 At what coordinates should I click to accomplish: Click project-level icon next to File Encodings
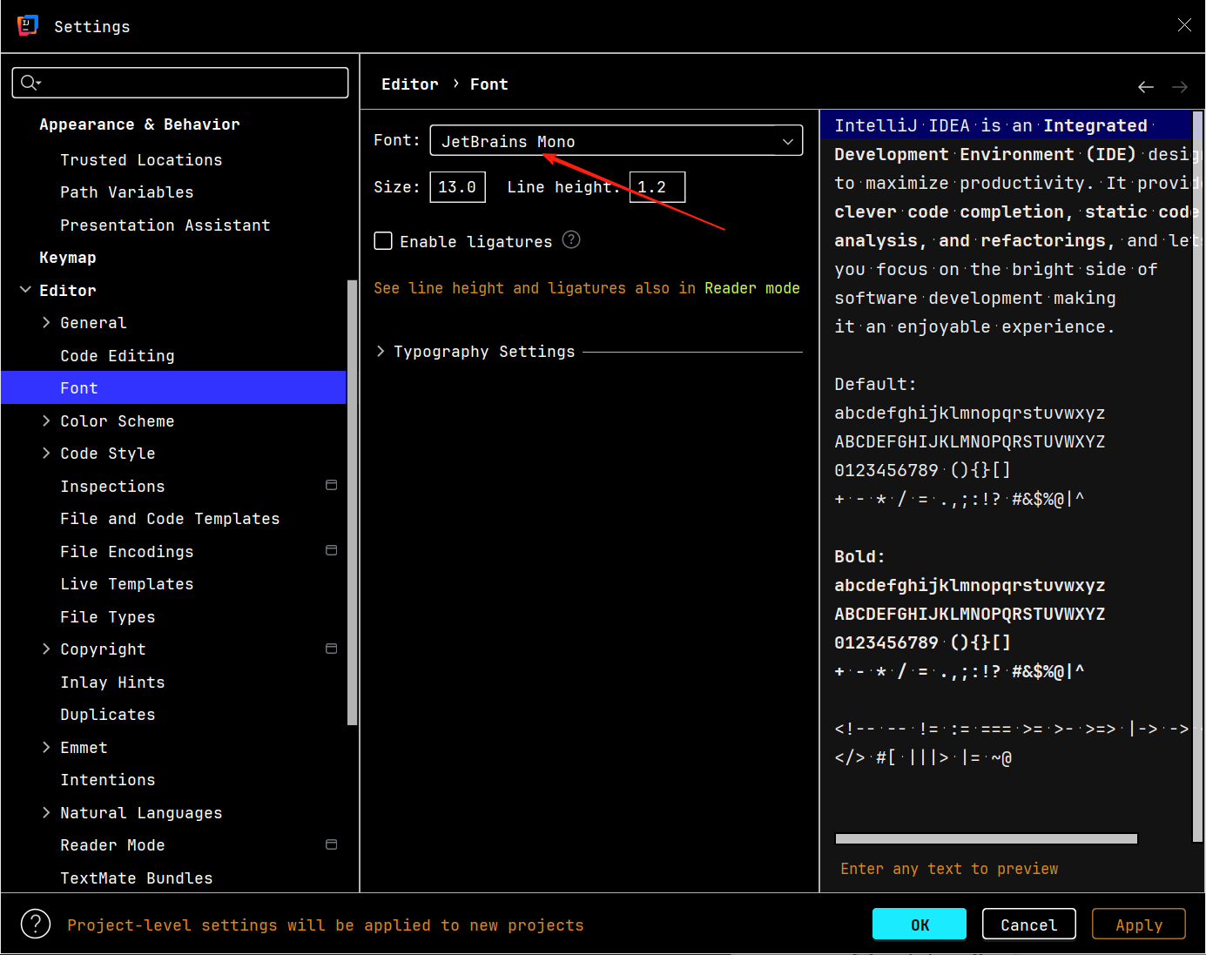(x=331, y=550)
